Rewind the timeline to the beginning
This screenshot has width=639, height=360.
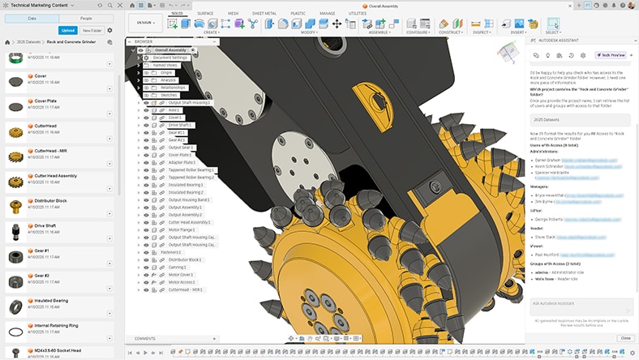tap(130, 353)
